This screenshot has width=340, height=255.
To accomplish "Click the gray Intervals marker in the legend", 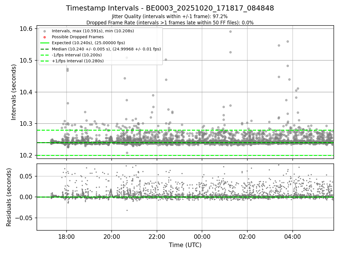I will tap(44, 31).
